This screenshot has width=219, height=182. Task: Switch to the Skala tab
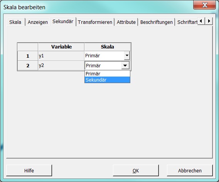pos(15,22)
